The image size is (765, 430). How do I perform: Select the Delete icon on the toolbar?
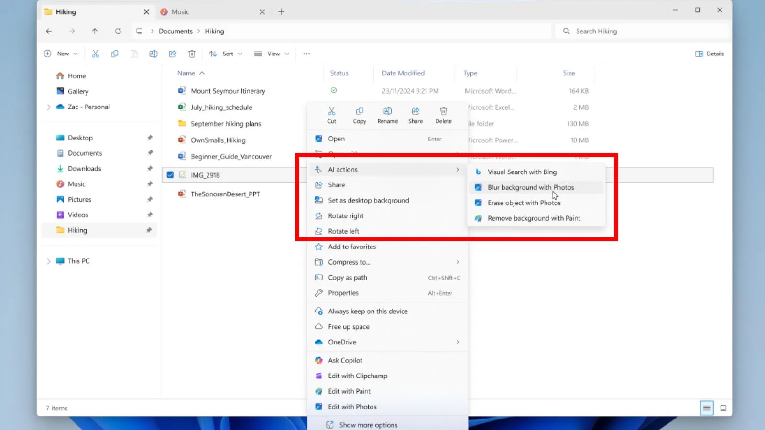tap(192, 54)
